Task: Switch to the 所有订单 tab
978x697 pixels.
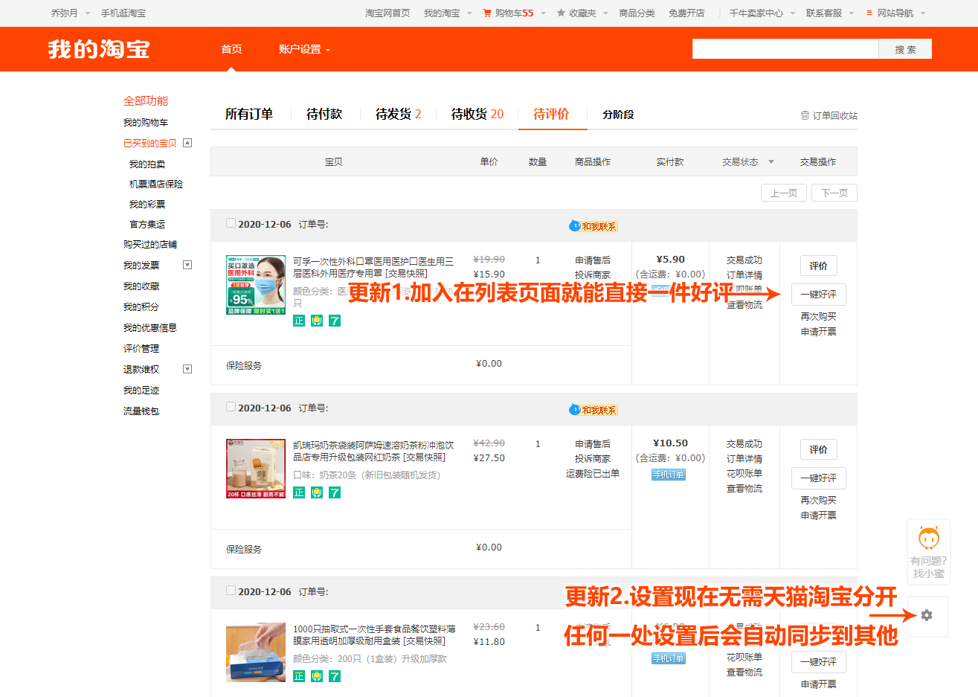Action: coord(249,114)
